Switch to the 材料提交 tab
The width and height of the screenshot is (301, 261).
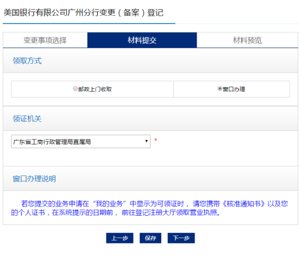click(142, 40)
